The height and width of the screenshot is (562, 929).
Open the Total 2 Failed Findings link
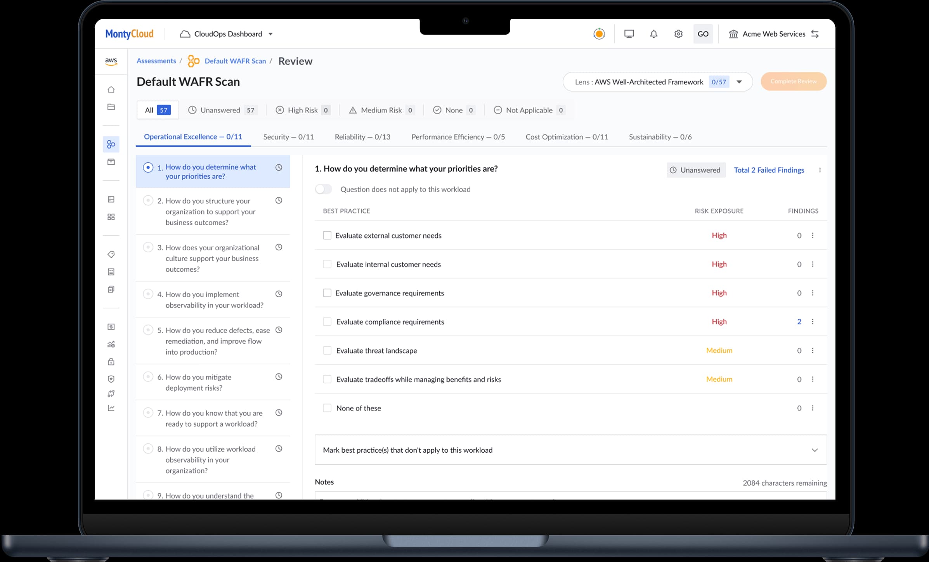(769, 170)
